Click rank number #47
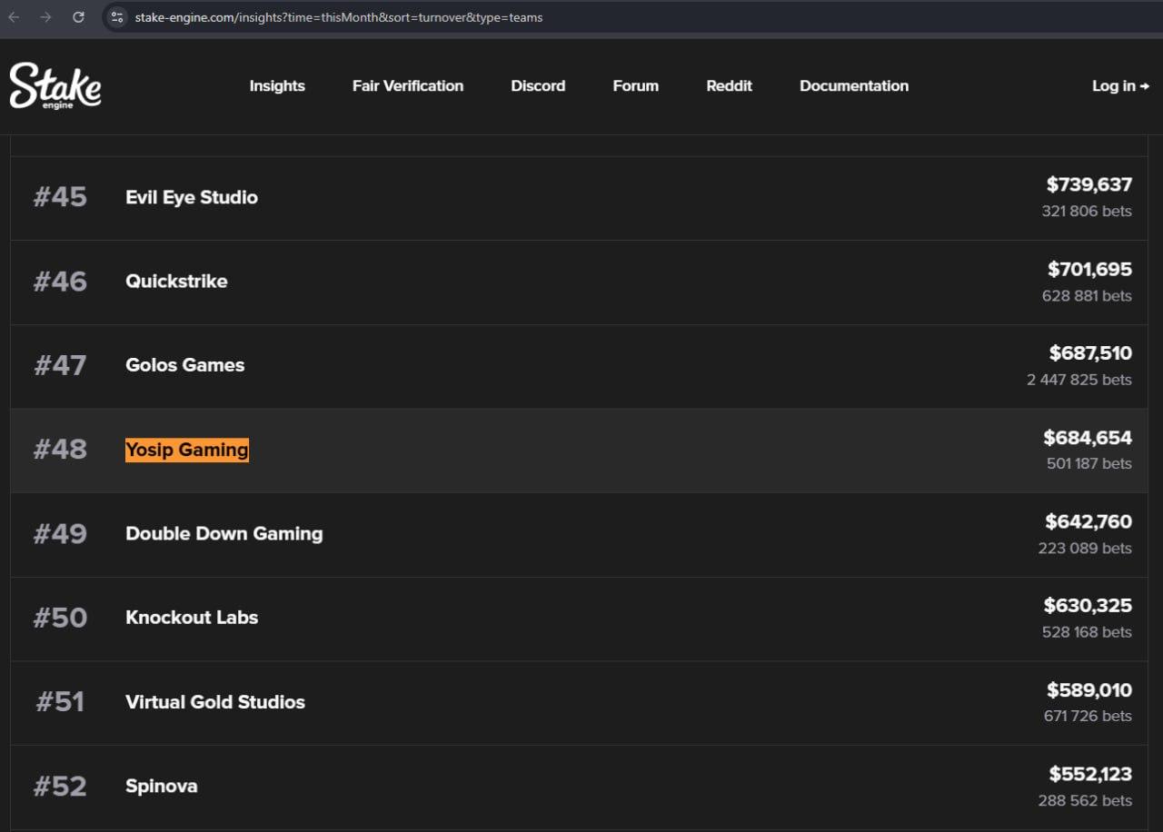Image resolution: width=1163 pixels, height=832 pixels. pos(60,365)
